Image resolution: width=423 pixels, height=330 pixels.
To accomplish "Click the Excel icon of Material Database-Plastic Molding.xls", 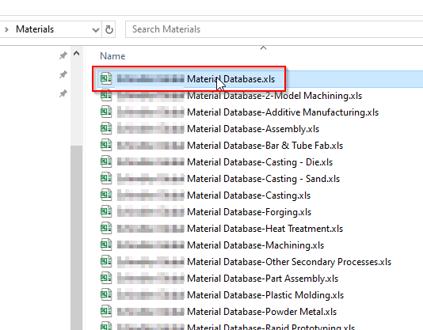I will [106, 294].
